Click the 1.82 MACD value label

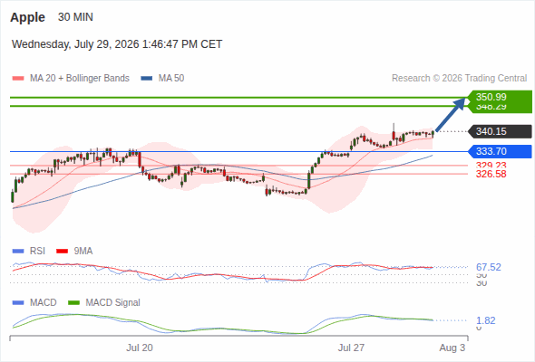pos(485,320)
